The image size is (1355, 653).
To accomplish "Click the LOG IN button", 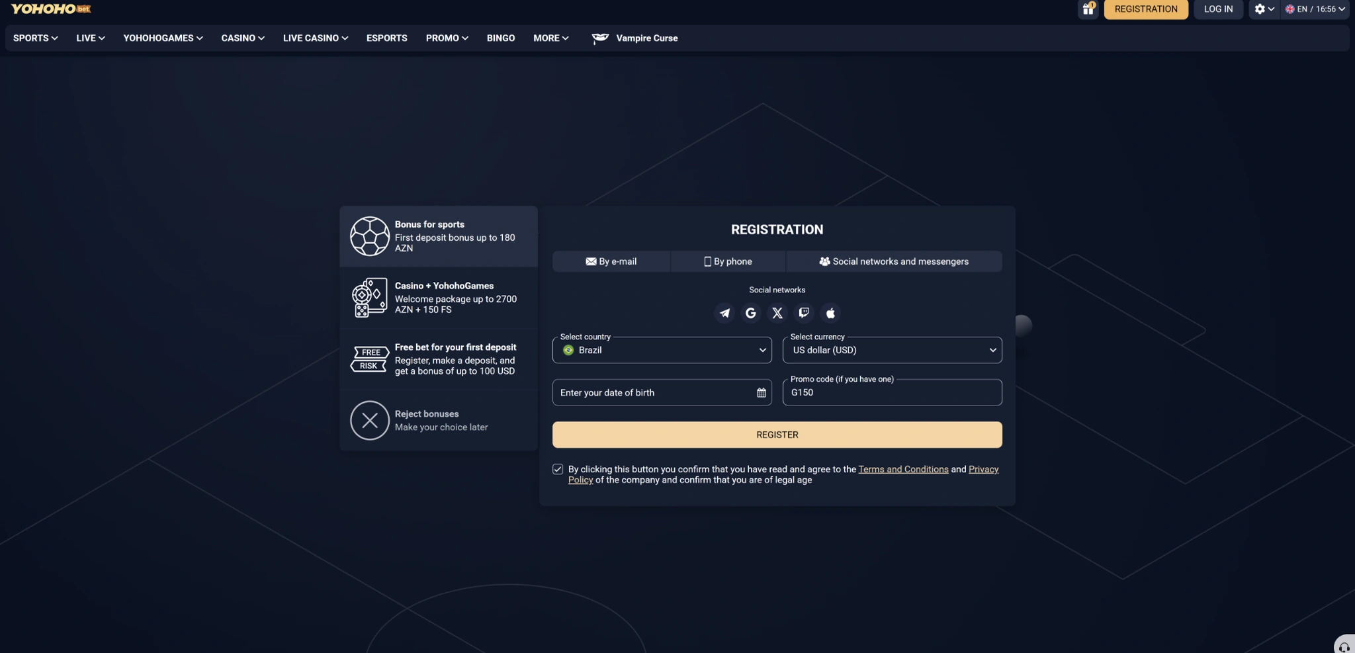I will (1218, 9).
